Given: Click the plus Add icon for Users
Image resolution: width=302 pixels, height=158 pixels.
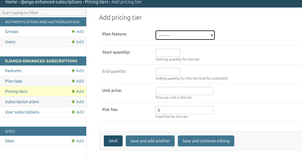Looking at the screenshot, I should (x=73, y=42).
